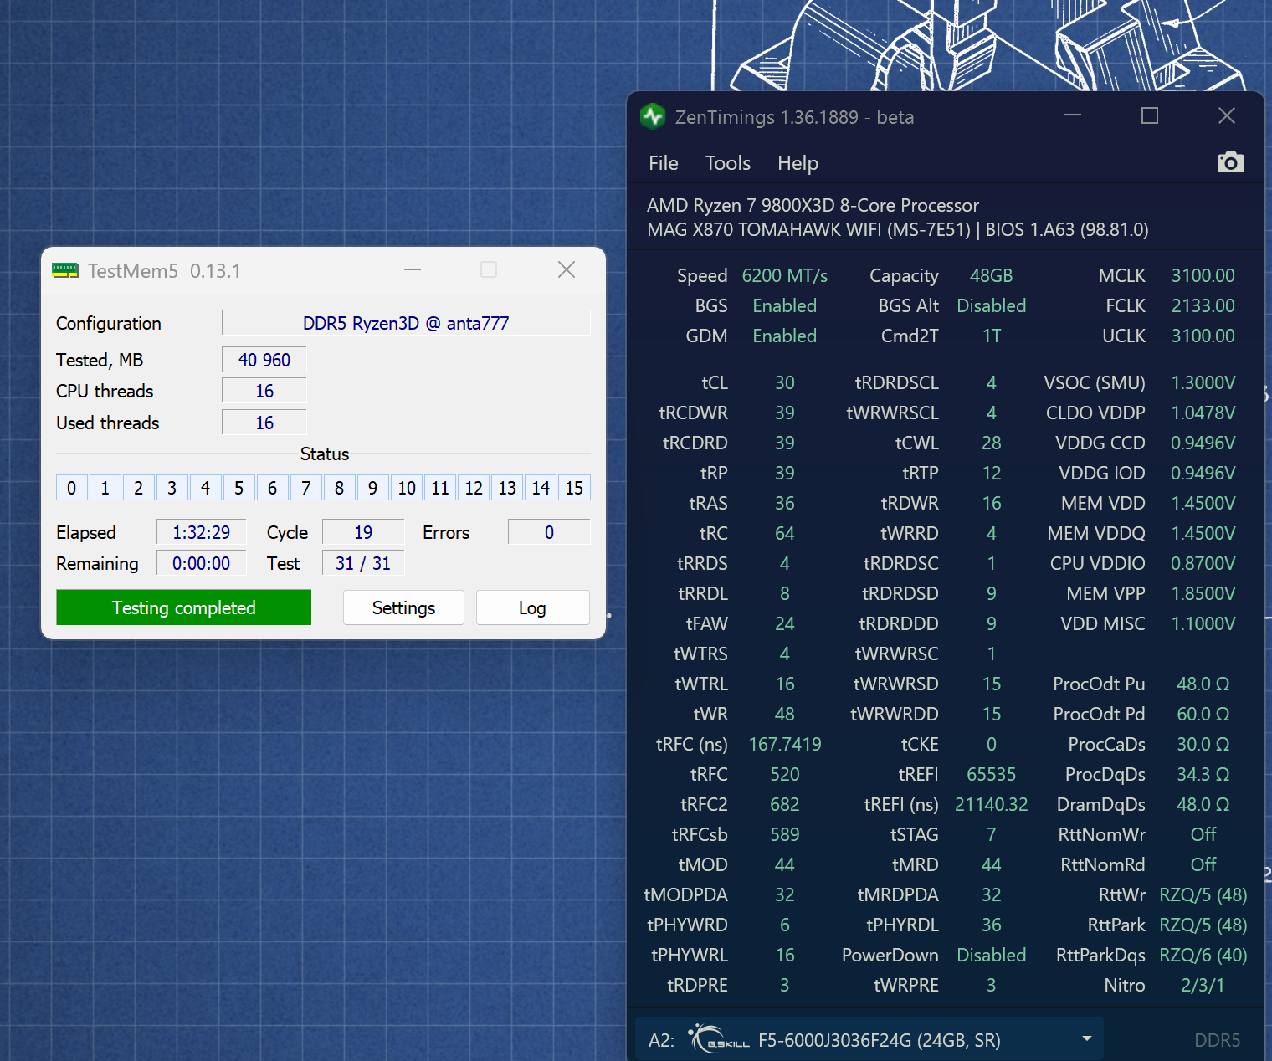This screenshot has width=1272, height=1061.
Task: Click the Cycle count 19
Action: coord(363,532)
